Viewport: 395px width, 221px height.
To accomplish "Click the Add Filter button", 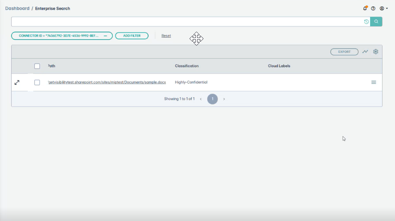I will click(x=132, y=36).
